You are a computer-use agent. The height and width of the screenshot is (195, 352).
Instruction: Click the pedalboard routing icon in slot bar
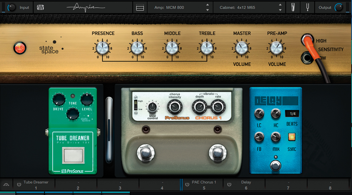coord(6,185)
